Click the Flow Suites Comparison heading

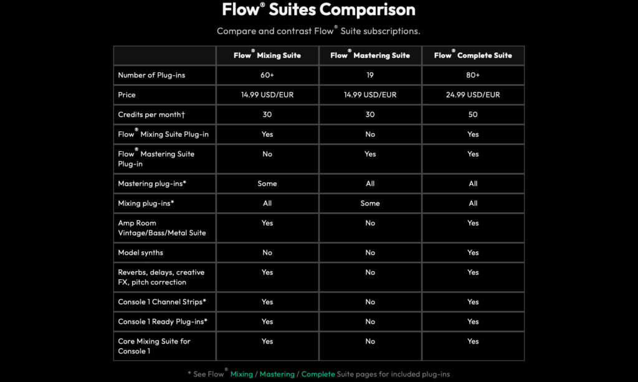pyautogui.click(x=318, y=9)
